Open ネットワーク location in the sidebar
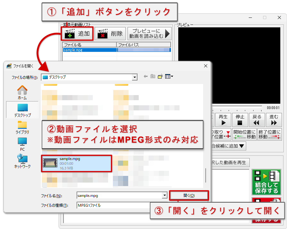This screenshot has width=287, height=229. (x=22, y=161)
